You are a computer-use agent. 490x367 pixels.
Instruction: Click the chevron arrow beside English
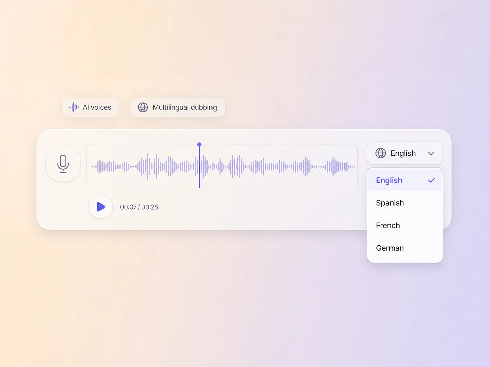431,153
